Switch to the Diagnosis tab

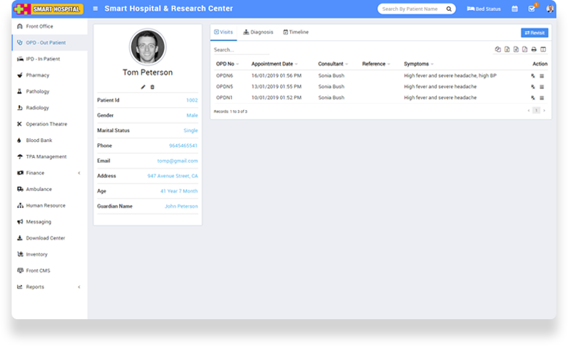258,33
